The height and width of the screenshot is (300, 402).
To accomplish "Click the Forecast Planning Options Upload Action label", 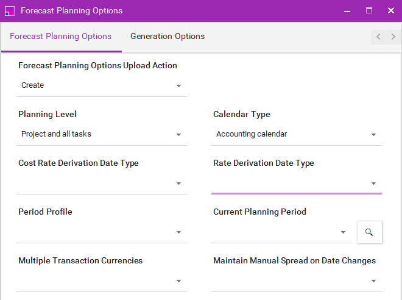I will click(97, 65).
